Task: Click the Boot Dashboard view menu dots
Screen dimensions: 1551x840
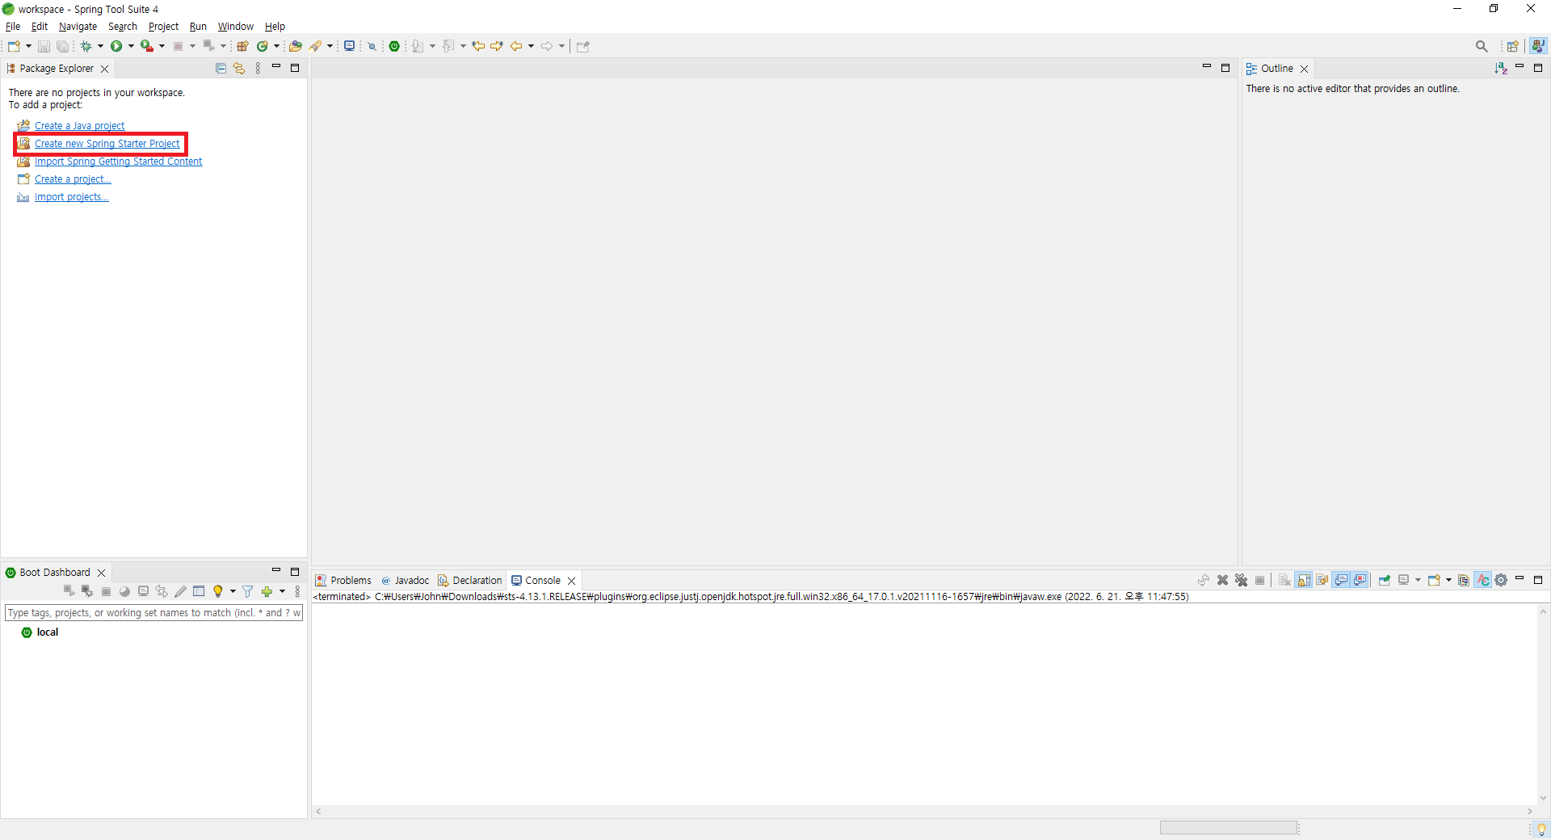Action: (297, 591)
